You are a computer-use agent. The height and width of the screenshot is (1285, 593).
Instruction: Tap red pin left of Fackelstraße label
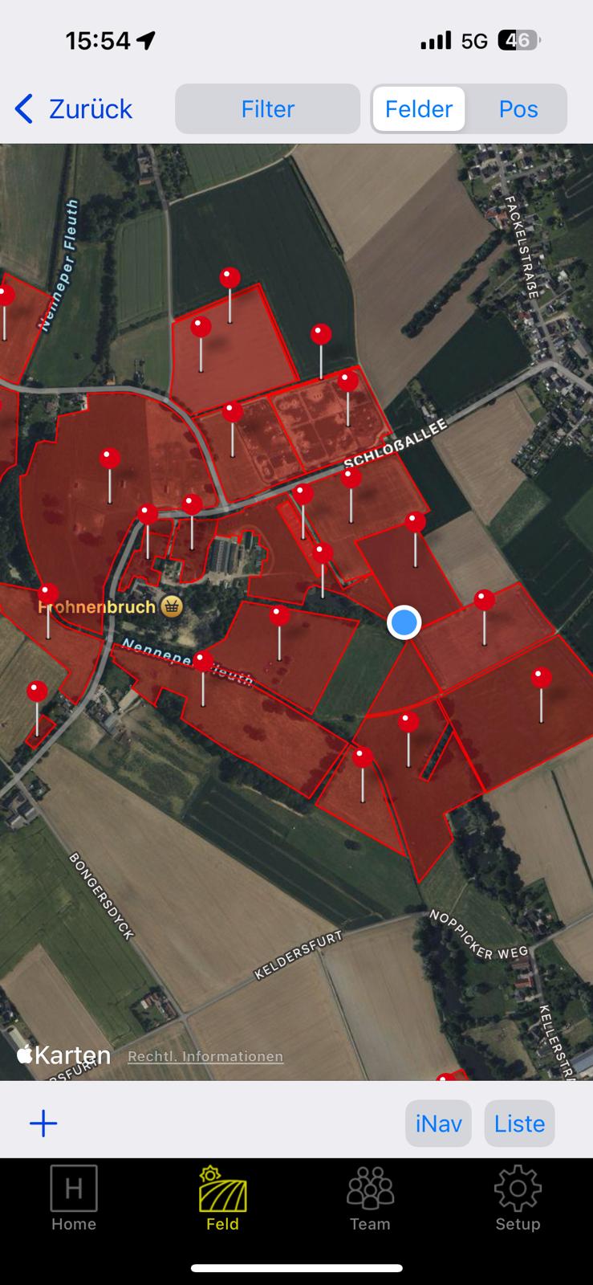click(x=321, y=334)
